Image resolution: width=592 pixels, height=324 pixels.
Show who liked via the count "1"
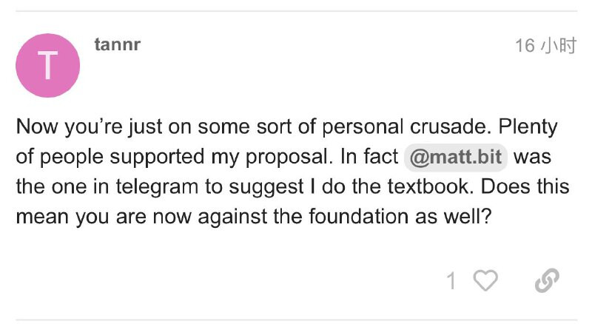[x=451, y=280]
